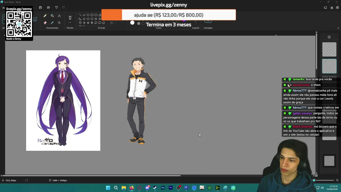Open Photoshop from the taskbar
Viewport: 341px width, 192px height.
coord(163,188)
